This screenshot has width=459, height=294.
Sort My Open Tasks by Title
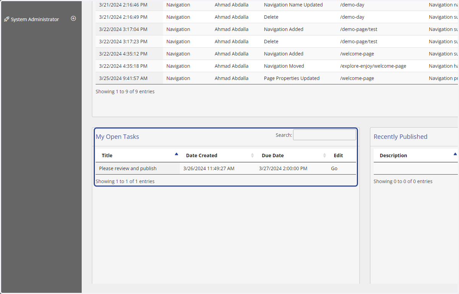point(138,155)
